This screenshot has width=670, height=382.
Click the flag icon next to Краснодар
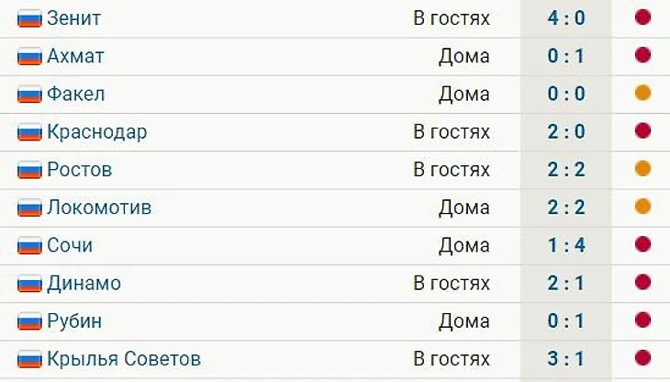click(x=30, y=132)
